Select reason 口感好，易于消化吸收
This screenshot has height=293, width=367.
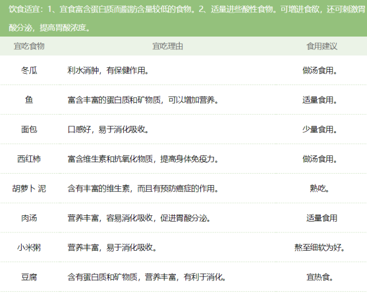pos(108,129)
